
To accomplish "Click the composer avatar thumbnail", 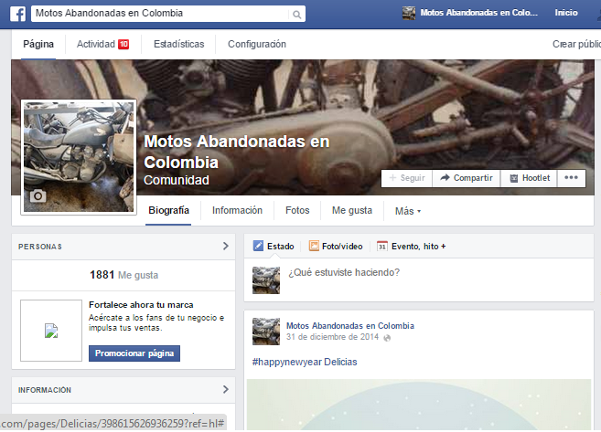I will pyautogui.click(x=266, y=280).
